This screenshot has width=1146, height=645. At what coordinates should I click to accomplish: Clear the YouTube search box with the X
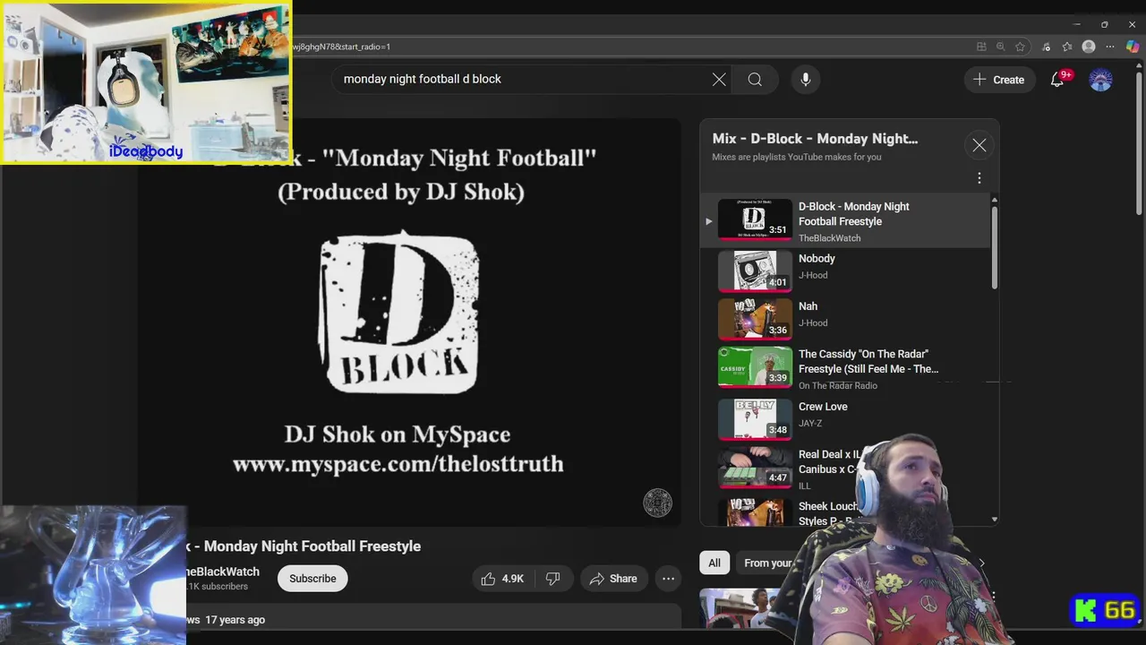pyautogui.click(x=719, y=80)
